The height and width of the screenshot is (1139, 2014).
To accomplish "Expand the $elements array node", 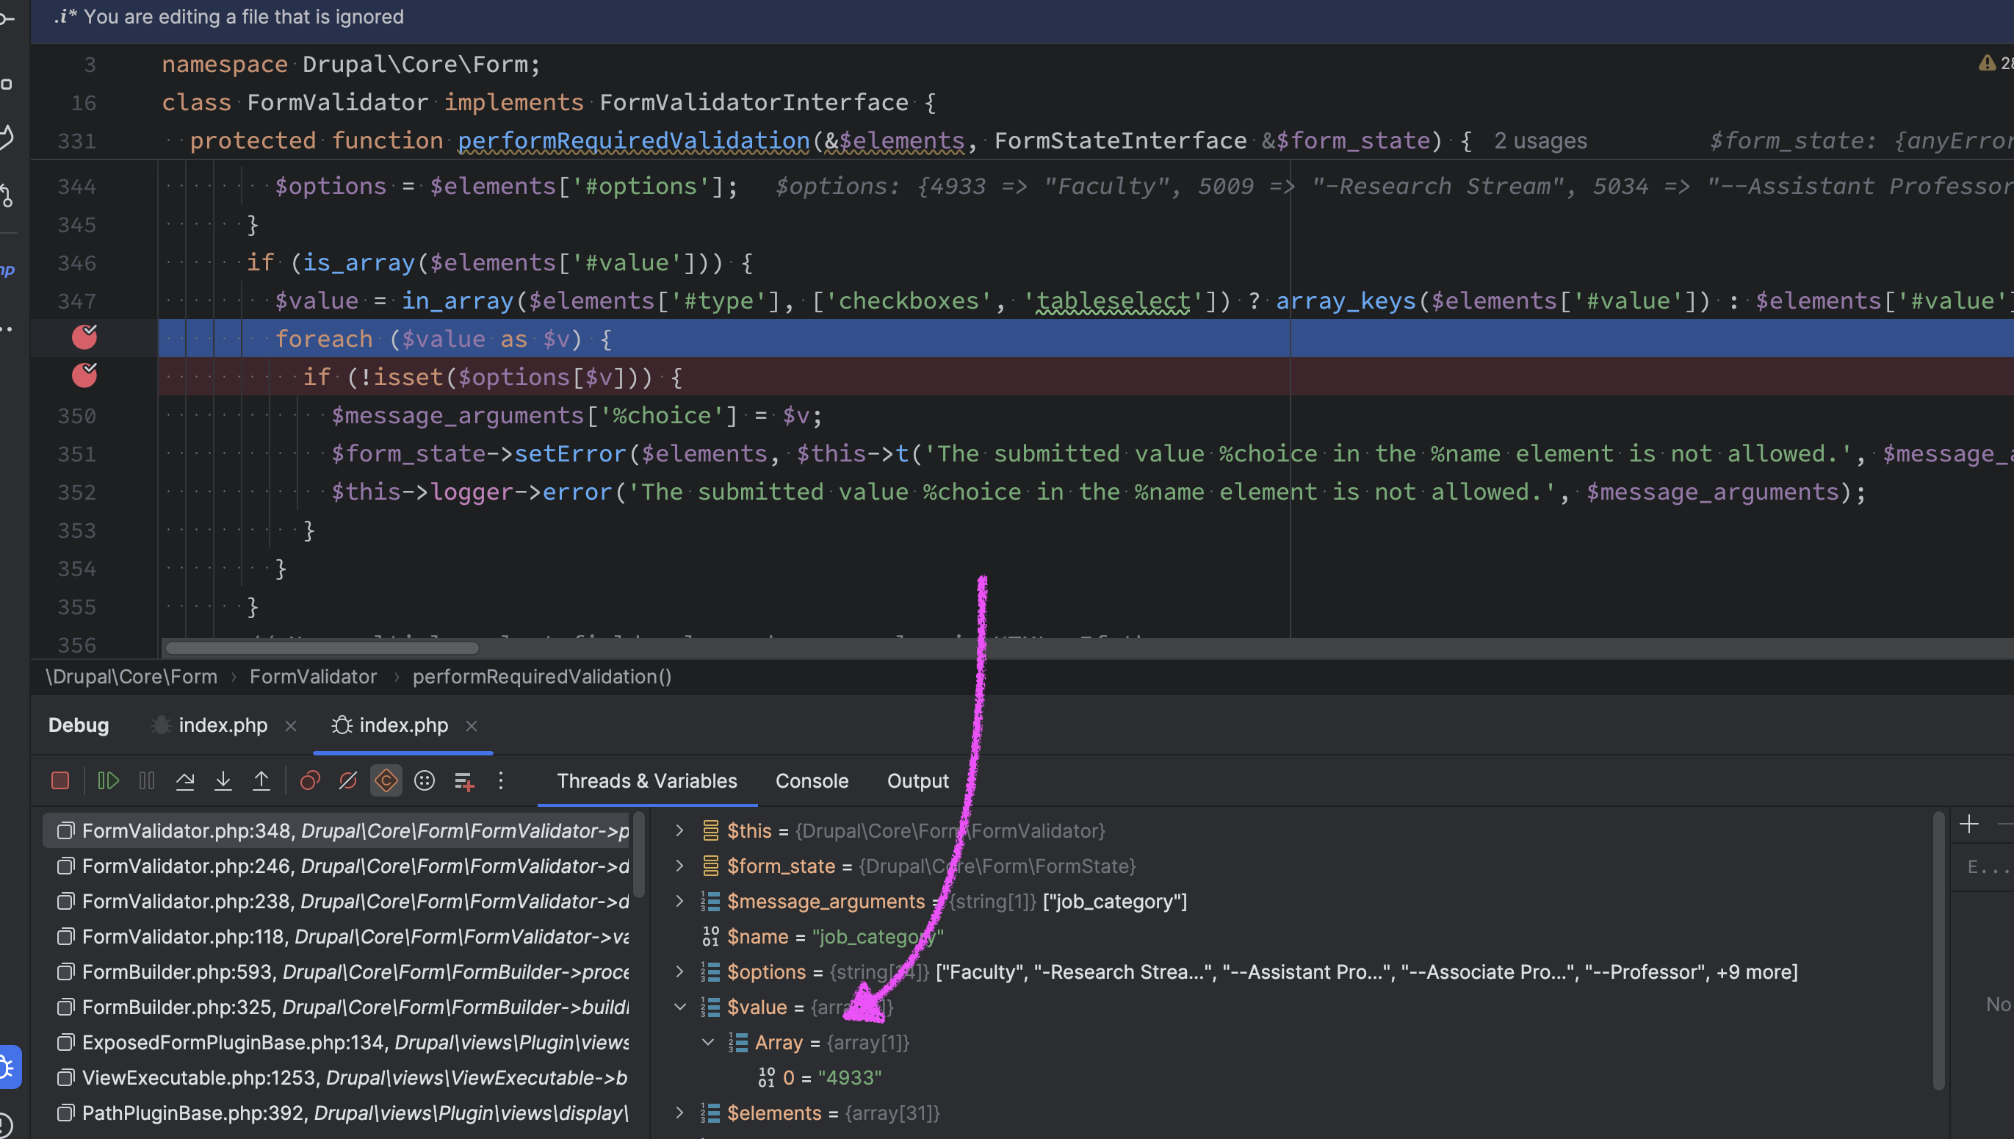I will tap(679, 1113).
